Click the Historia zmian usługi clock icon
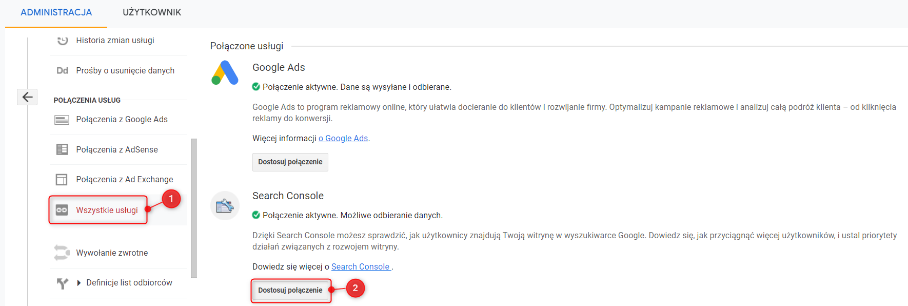908x306 pixels. coord(62,40)
